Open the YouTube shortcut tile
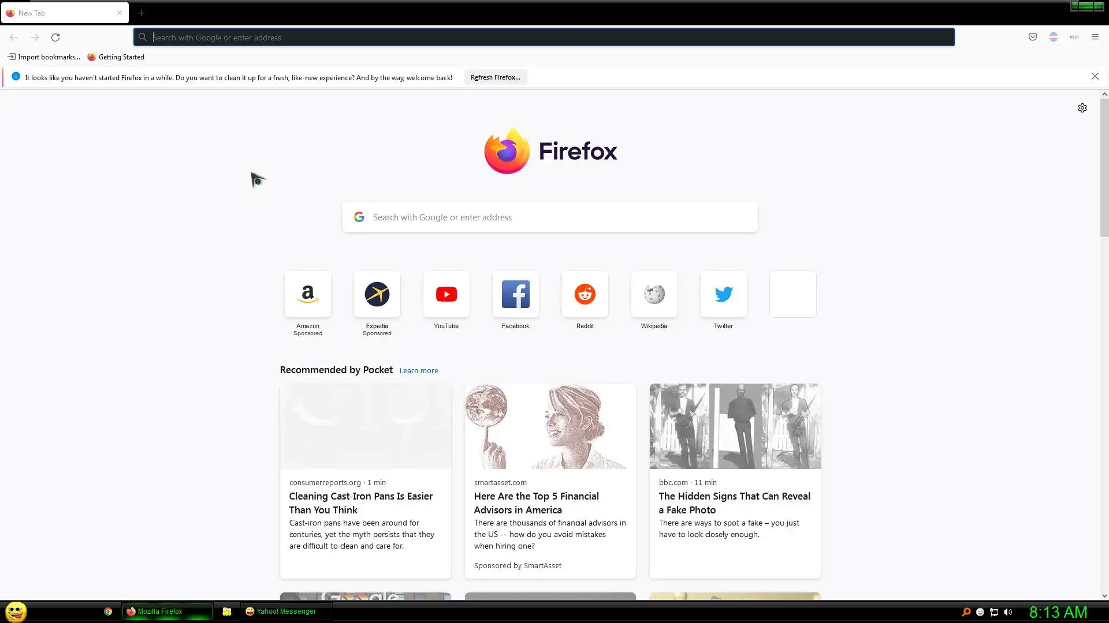The image size is (1109, 623). 446,295
